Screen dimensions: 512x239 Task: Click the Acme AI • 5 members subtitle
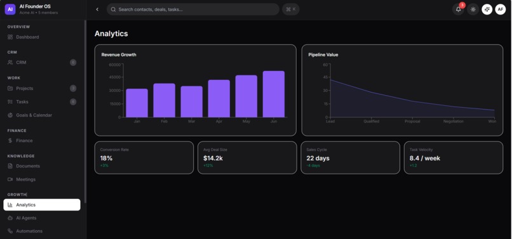tap(39, 13)
